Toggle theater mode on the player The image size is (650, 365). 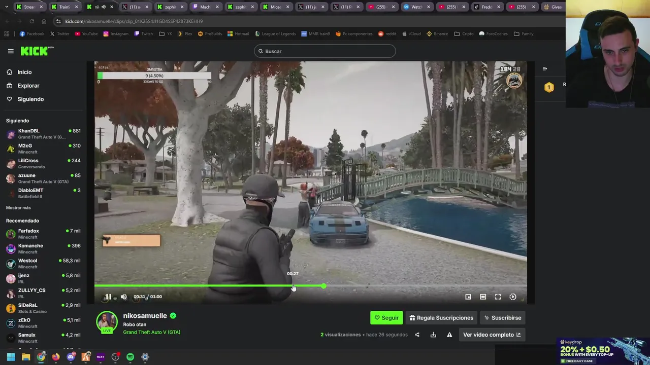[483, 297]
